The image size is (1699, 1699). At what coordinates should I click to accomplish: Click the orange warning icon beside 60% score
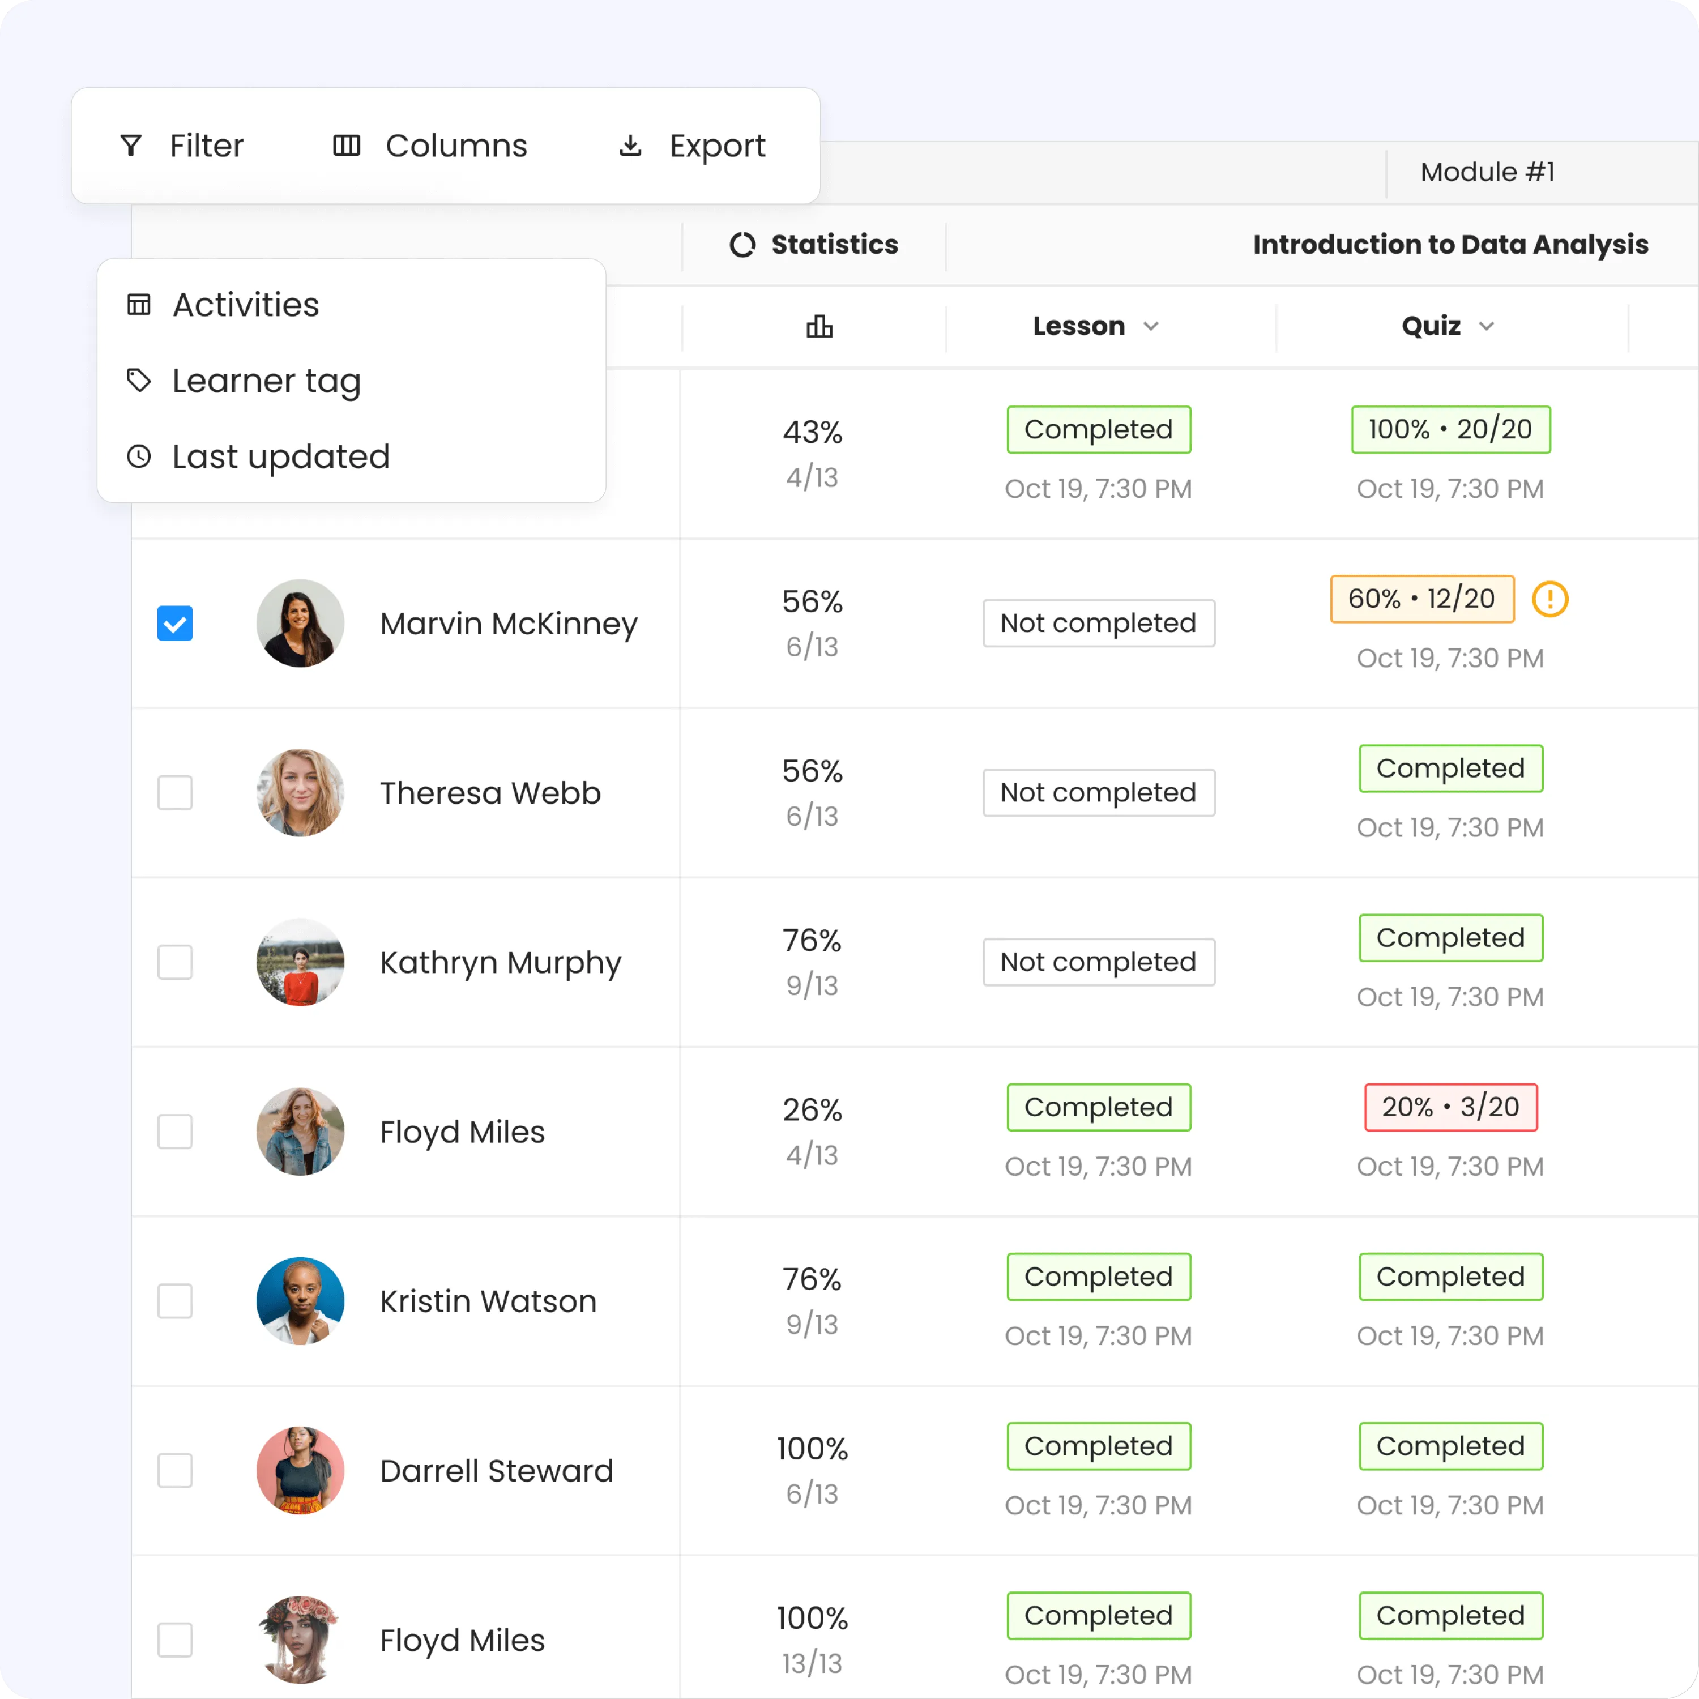coord(1551,600)
